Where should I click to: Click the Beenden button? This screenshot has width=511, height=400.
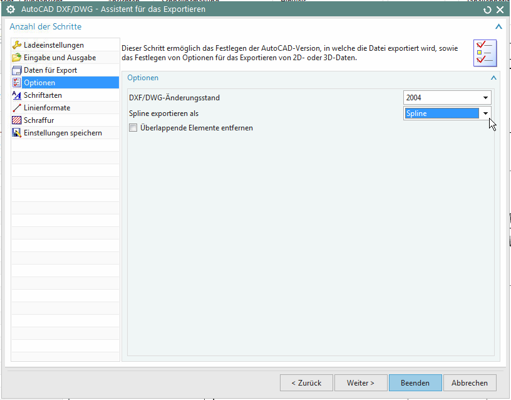pyautogui.click(x=415, y=382)
